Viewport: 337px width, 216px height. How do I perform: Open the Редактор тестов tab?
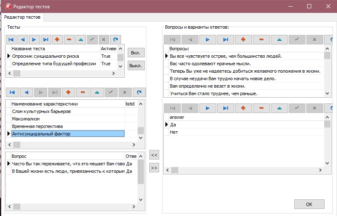tap(22, 17)
